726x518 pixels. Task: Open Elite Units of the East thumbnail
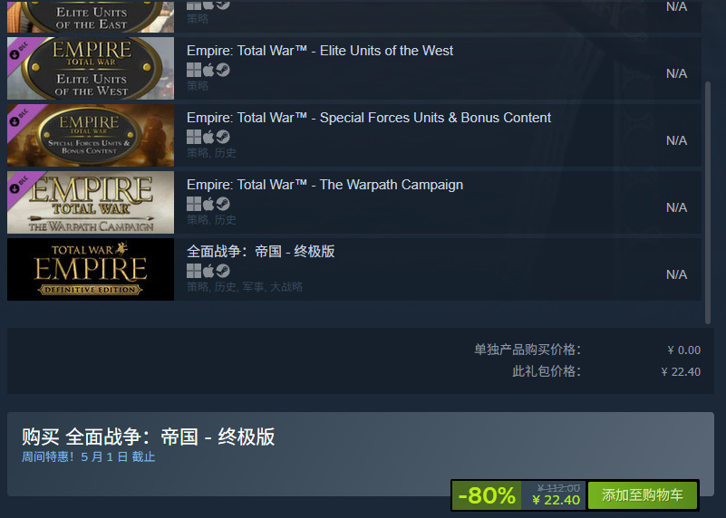[x=91, y=16]
